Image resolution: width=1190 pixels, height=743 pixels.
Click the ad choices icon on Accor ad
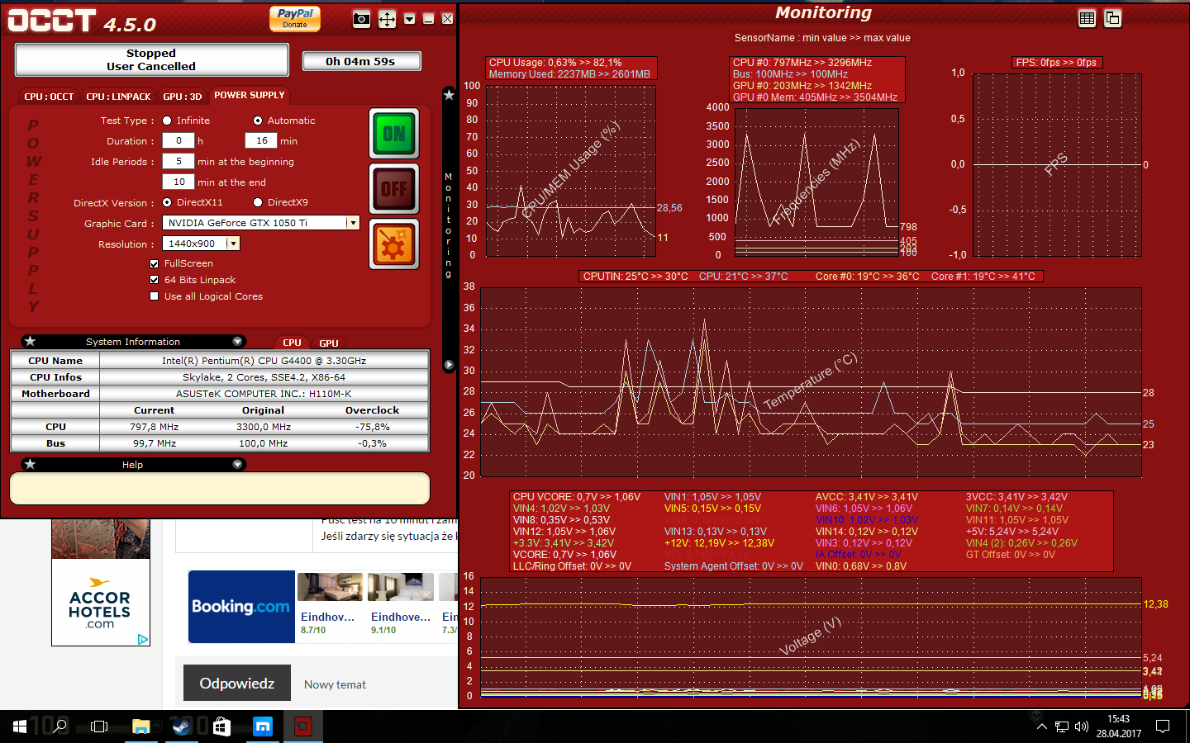pos(143,639)
